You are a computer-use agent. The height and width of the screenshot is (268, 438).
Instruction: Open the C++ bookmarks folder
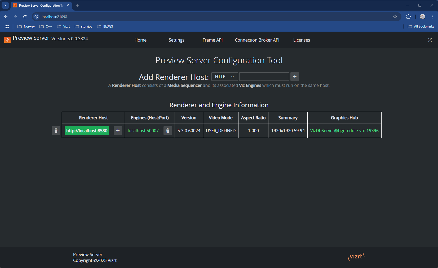coord(46,26)
